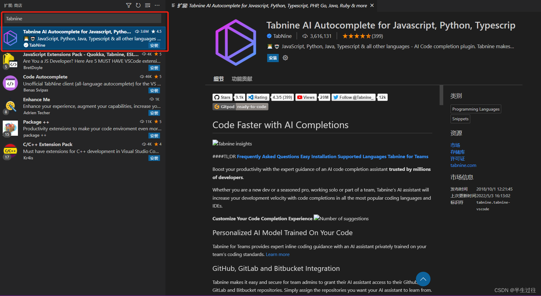Install Code Autocomplete extension

point(154,91)
